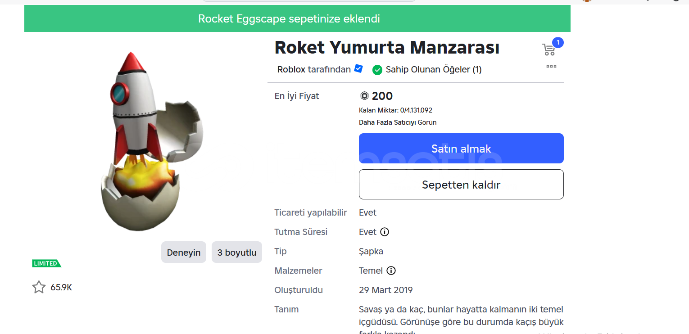
Task: Open Sahip Olunan Öğeler (1)
Action: pos(433,70)
